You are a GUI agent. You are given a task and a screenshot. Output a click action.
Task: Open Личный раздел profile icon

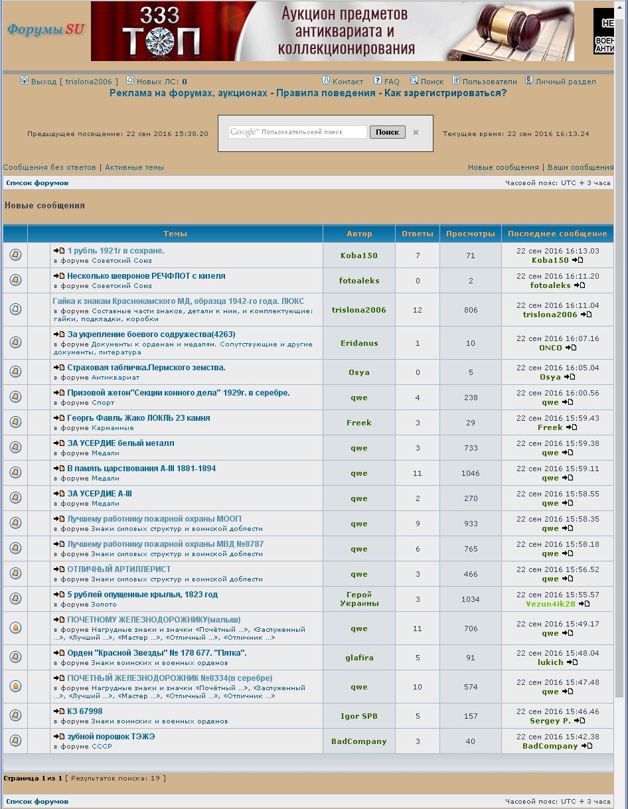[x=529, y=80]
